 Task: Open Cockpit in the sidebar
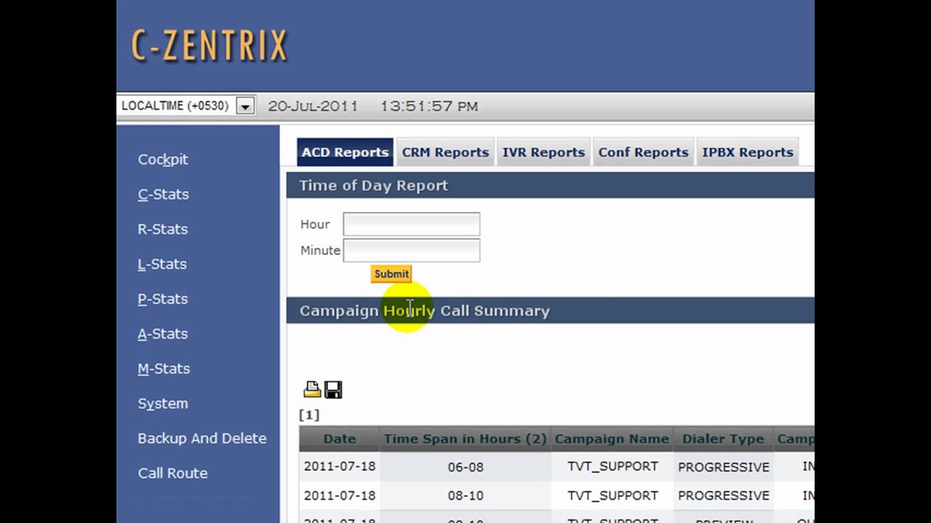(x=163, y=159)
